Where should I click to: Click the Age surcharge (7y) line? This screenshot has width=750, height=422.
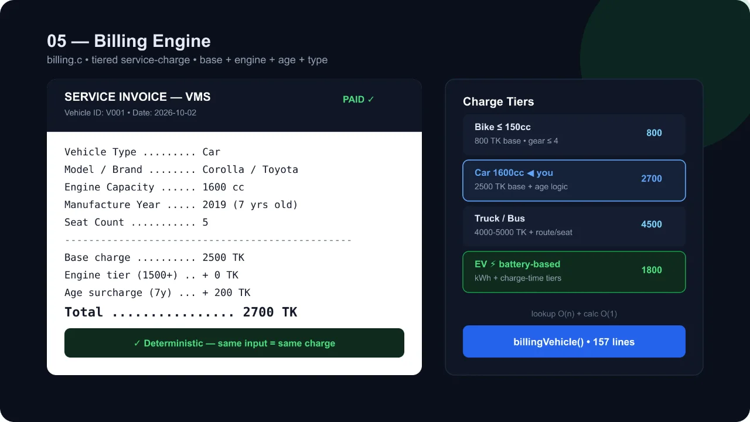158,292
